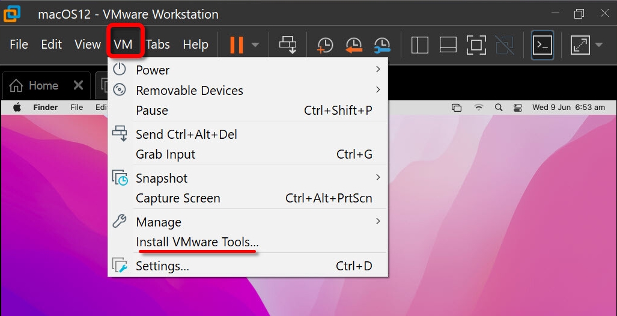Image resolution: width=617 pixels, height=316 pixels.
Task: Switch to the Home tab
Action: 36,85
